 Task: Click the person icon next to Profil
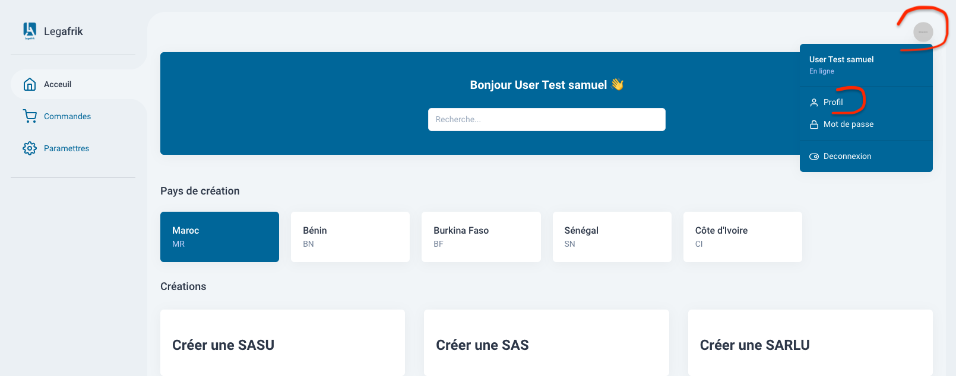click(x=814, y=103)
